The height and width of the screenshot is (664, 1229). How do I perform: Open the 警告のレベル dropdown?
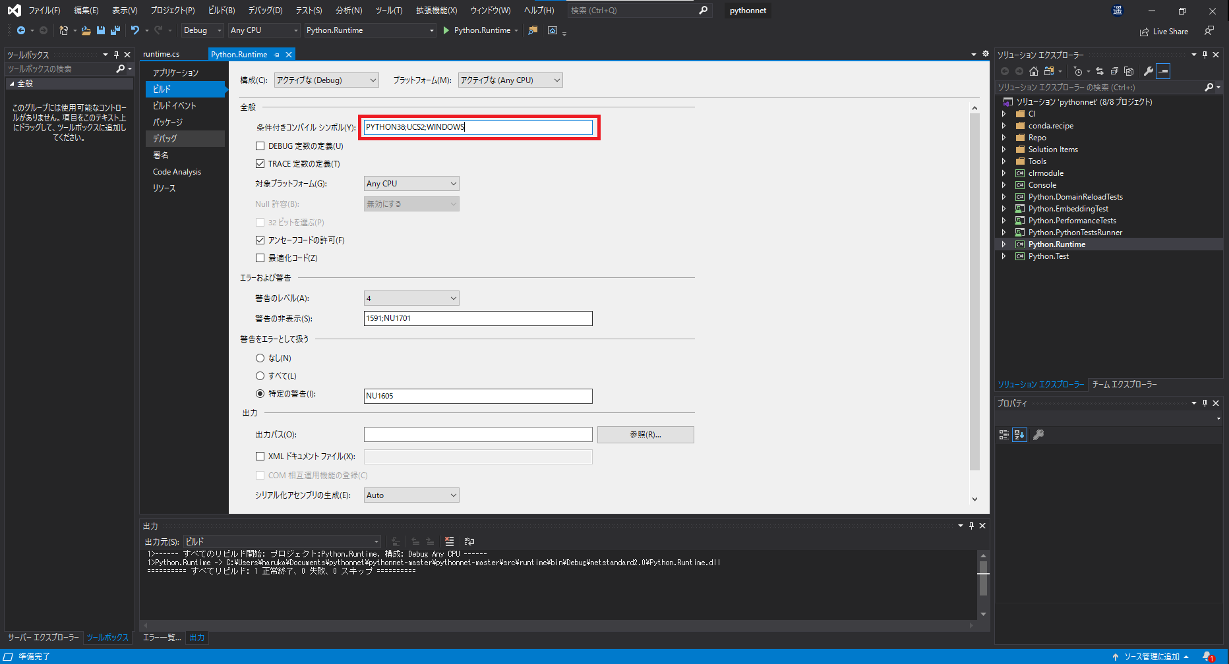pyautogui.click(x=411, y=298)
